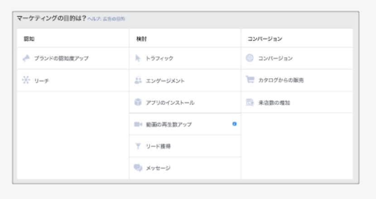Click the 認知 column header

coord(29,39)
